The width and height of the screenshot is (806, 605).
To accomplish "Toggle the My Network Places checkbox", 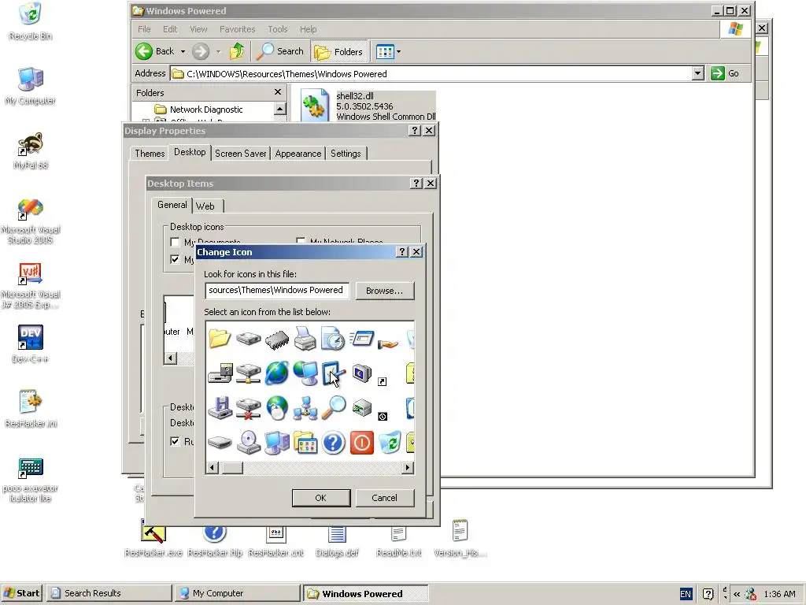I will (x=301, y=241).
